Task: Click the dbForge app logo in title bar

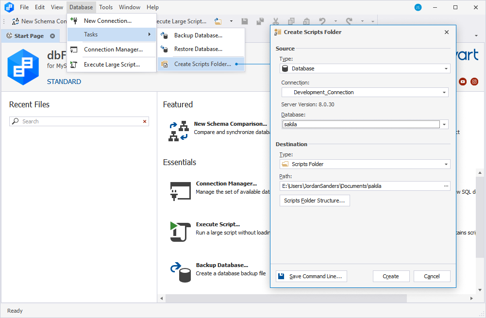Action: 9,7
